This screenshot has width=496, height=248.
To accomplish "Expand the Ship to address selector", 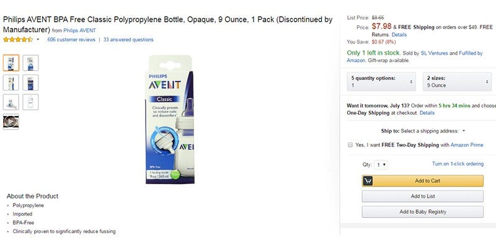I will pyautogui.click(x=464, y=131).
